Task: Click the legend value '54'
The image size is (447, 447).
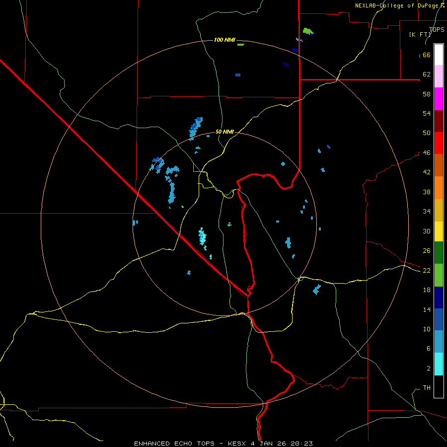Action: pyautogui.click(x=427, y=113)
